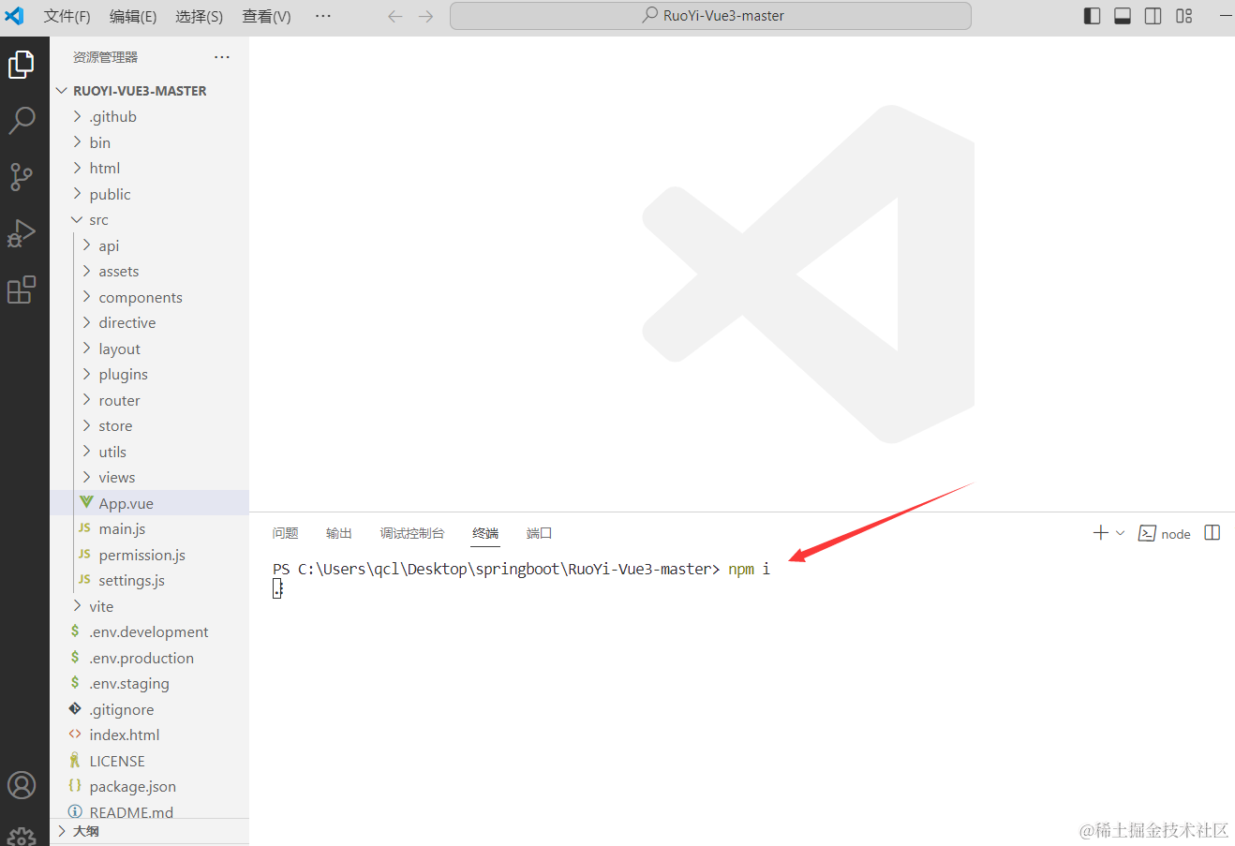
Task: Open Run and Debug view icon
Action: pos(22,233)
